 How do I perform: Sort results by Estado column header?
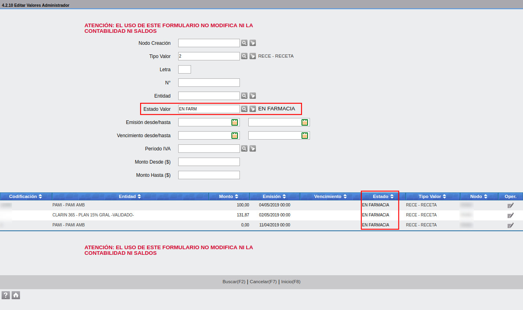click(383, 196)
